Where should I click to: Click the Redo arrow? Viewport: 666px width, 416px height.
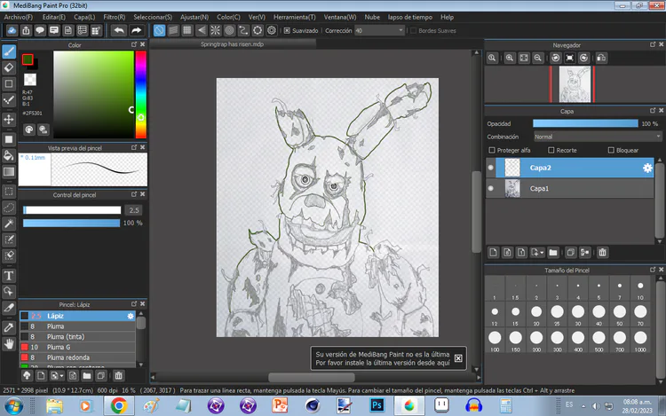click(136, 30)
